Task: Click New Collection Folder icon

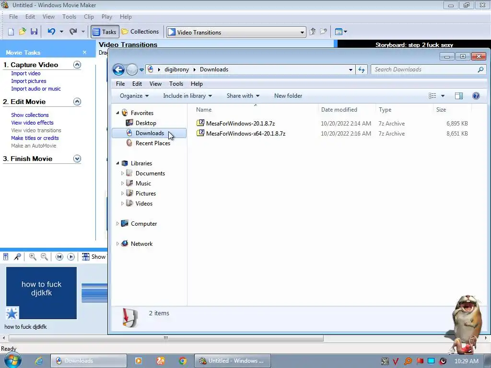Action: [x=324, y=32]
